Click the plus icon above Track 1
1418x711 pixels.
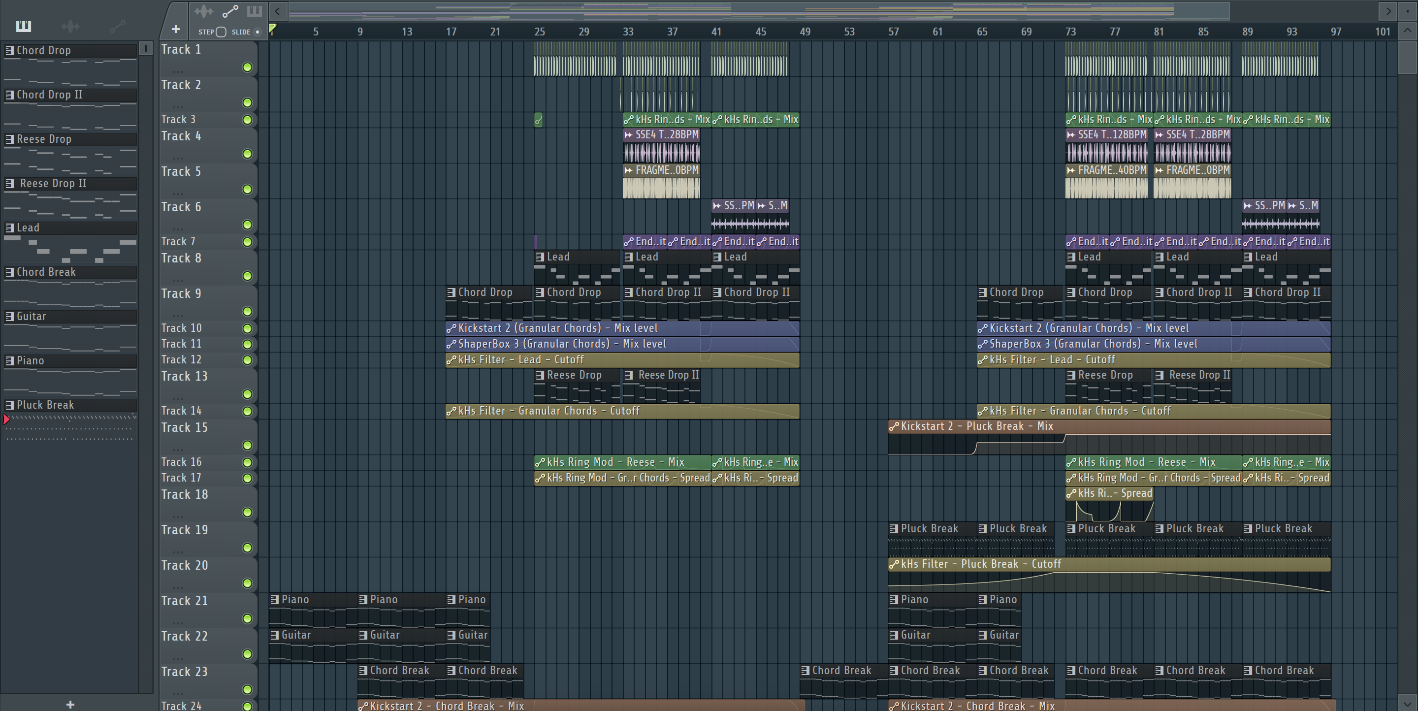(x=176, y=29)
